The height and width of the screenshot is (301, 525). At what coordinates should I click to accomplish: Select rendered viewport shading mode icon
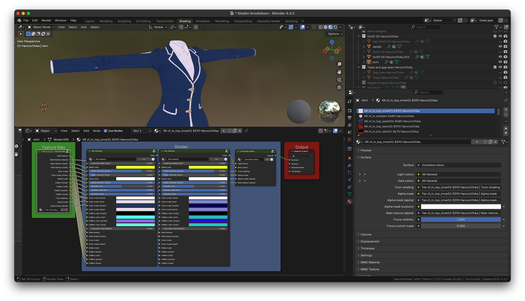click(x=335, y=27)
